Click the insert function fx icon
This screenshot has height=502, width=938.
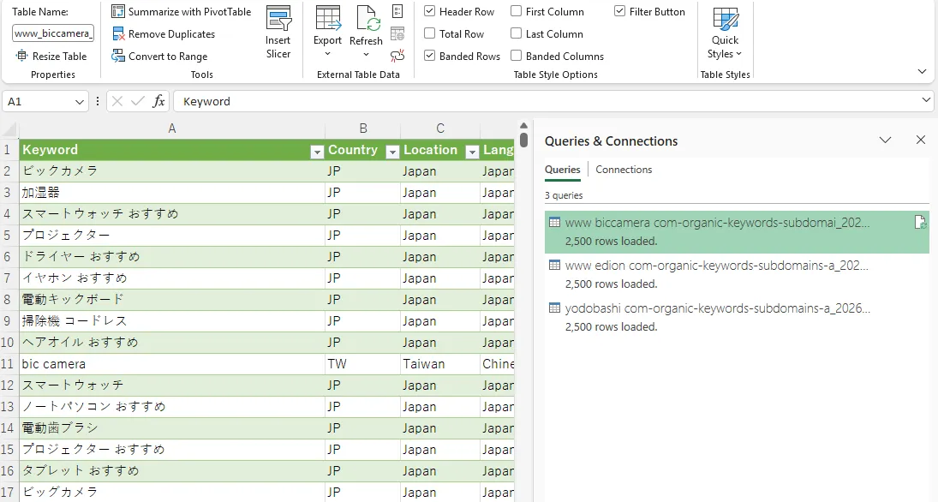[x=158, y=101]
